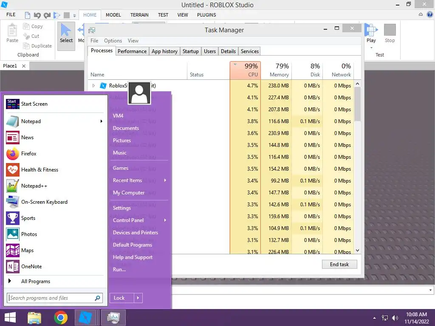Collapse the Roblox Studio ribbon
This screenshot has height=326, width=435.
pyautogui.click(x=421, y=14)
